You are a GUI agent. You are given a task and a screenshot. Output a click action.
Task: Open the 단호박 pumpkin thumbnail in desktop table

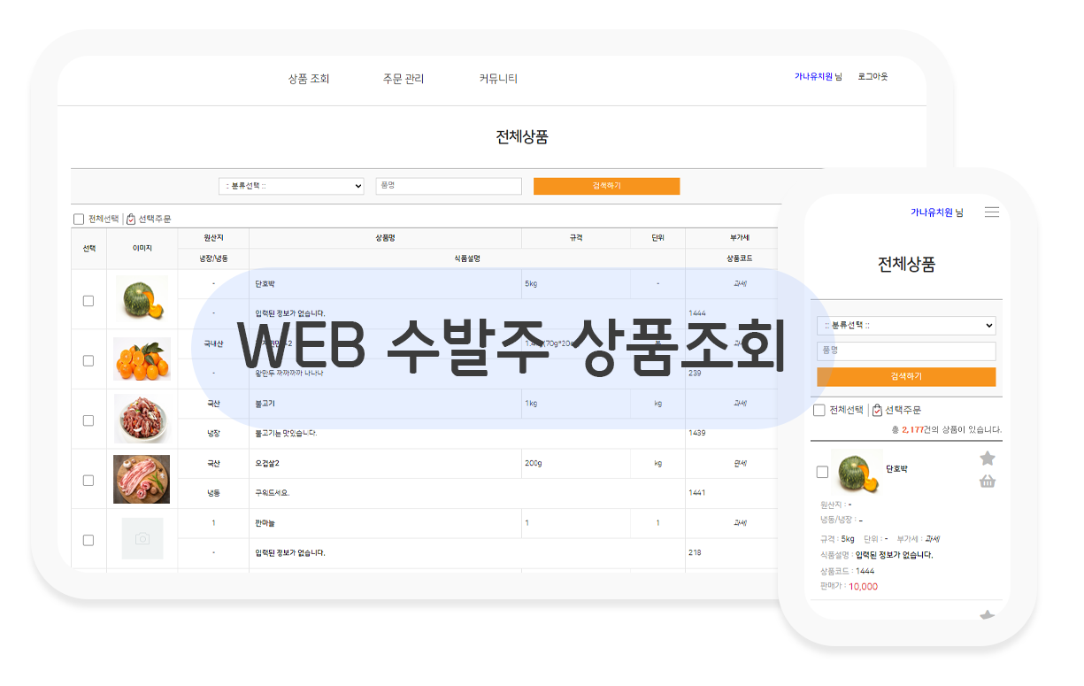[142, 298]
